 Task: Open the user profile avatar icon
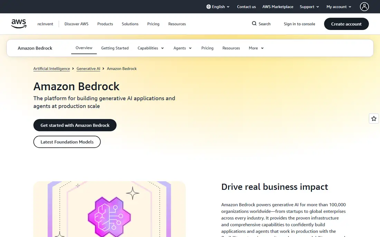click(x=364, y=7)
